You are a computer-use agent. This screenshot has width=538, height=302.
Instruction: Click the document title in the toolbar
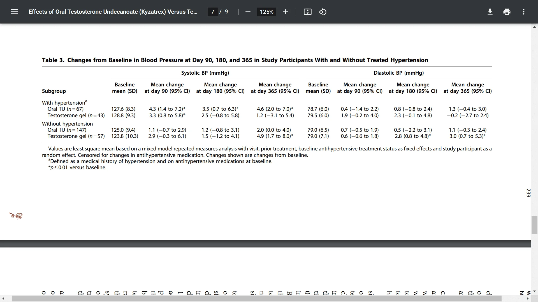point(113,12)
